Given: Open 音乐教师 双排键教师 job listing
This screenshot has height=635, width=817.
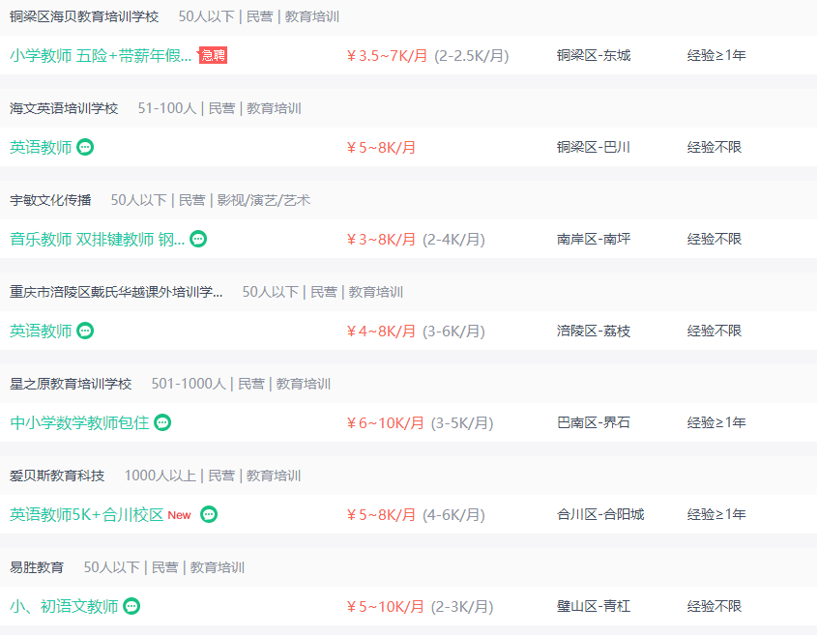Looking at the screenshot, I should pos(97,239).
